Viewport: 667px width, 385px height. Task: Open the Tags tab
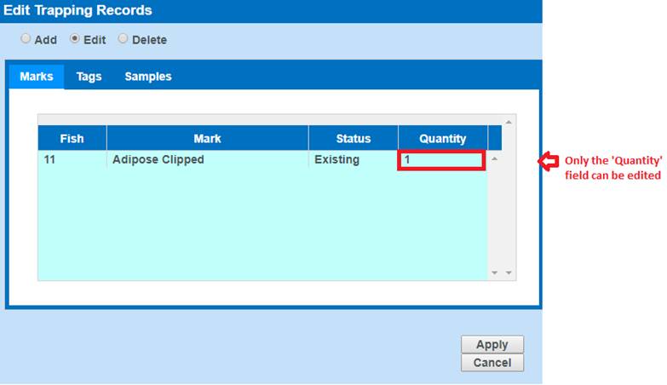[89, 77]
